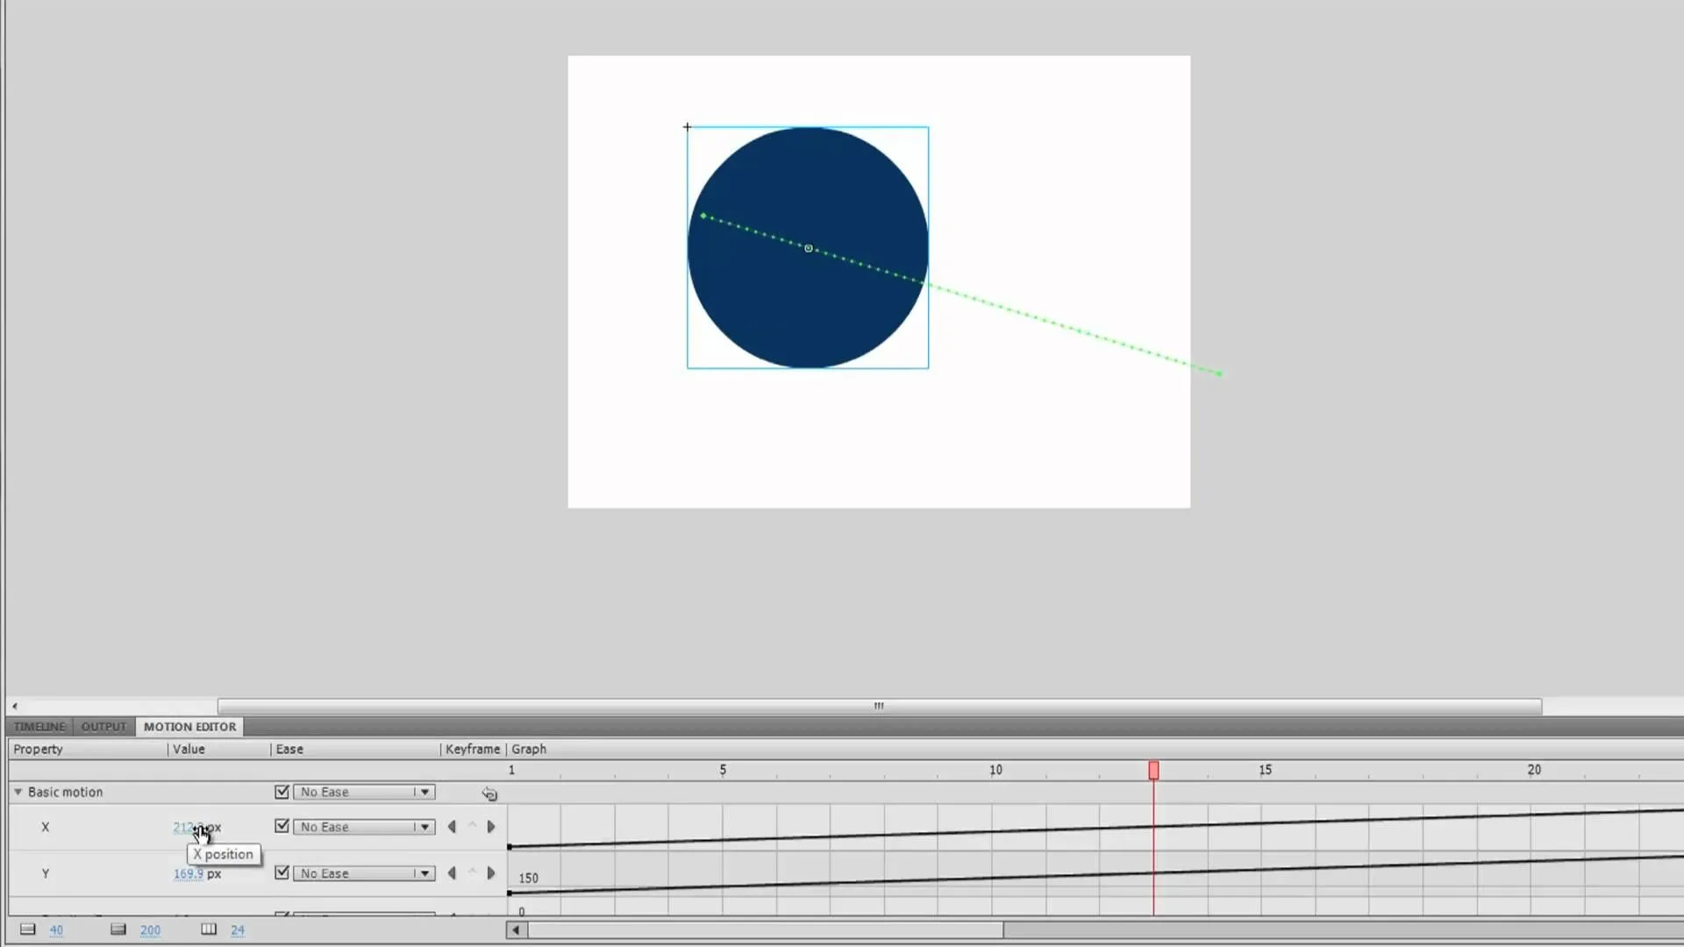Go to next keyframe for Y property
Viewport: 1684px width, 947px height.
tap(491, 872)
